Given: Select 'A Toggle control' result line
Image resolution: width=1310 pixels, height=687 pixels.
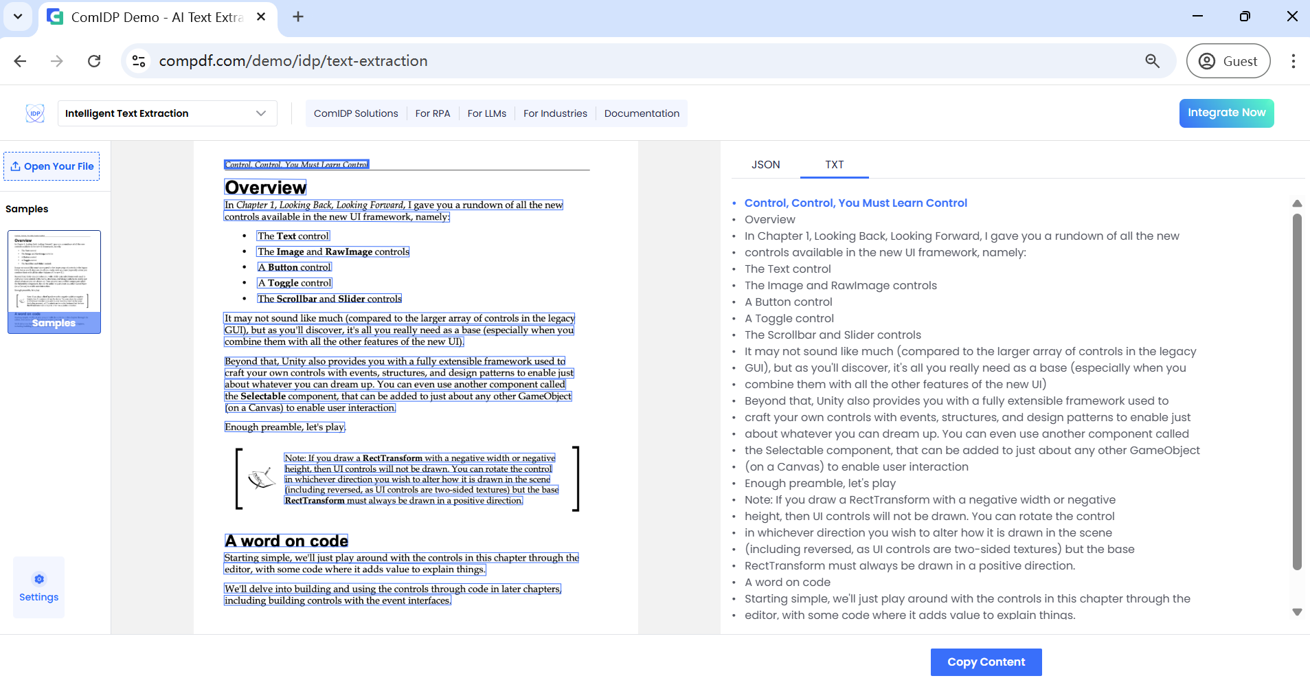Looking at the screenshot, I should point(789,318).
